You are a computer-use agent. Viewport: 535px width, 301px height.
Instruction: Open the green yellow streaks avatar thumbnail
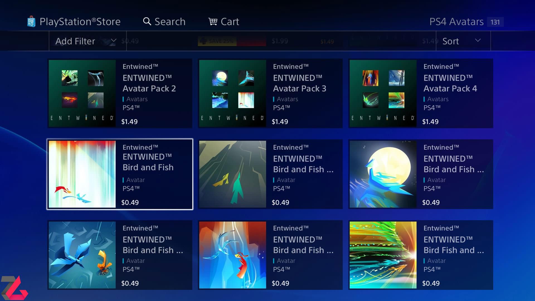[x=383, y=255]
